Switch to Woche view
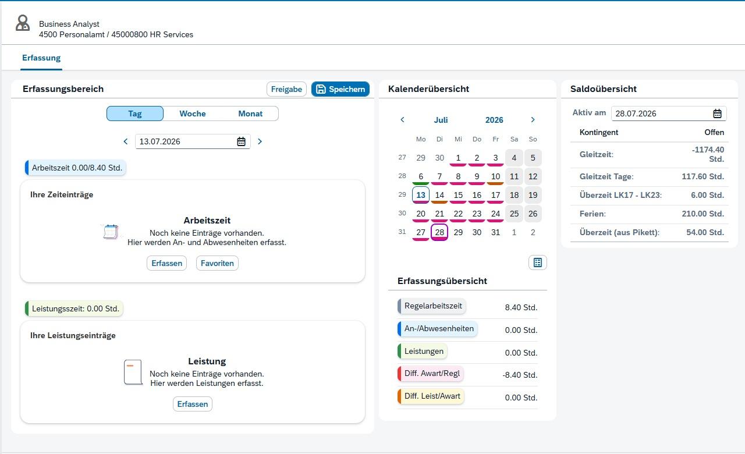 [193, 114]
